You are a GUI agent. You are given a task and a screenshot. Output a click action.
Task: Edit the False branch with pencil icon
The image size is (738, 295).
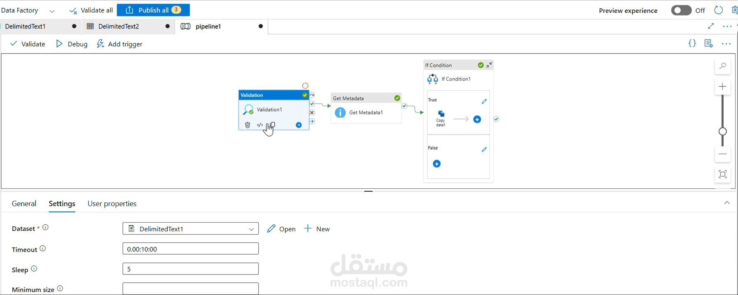click(484, 149)
